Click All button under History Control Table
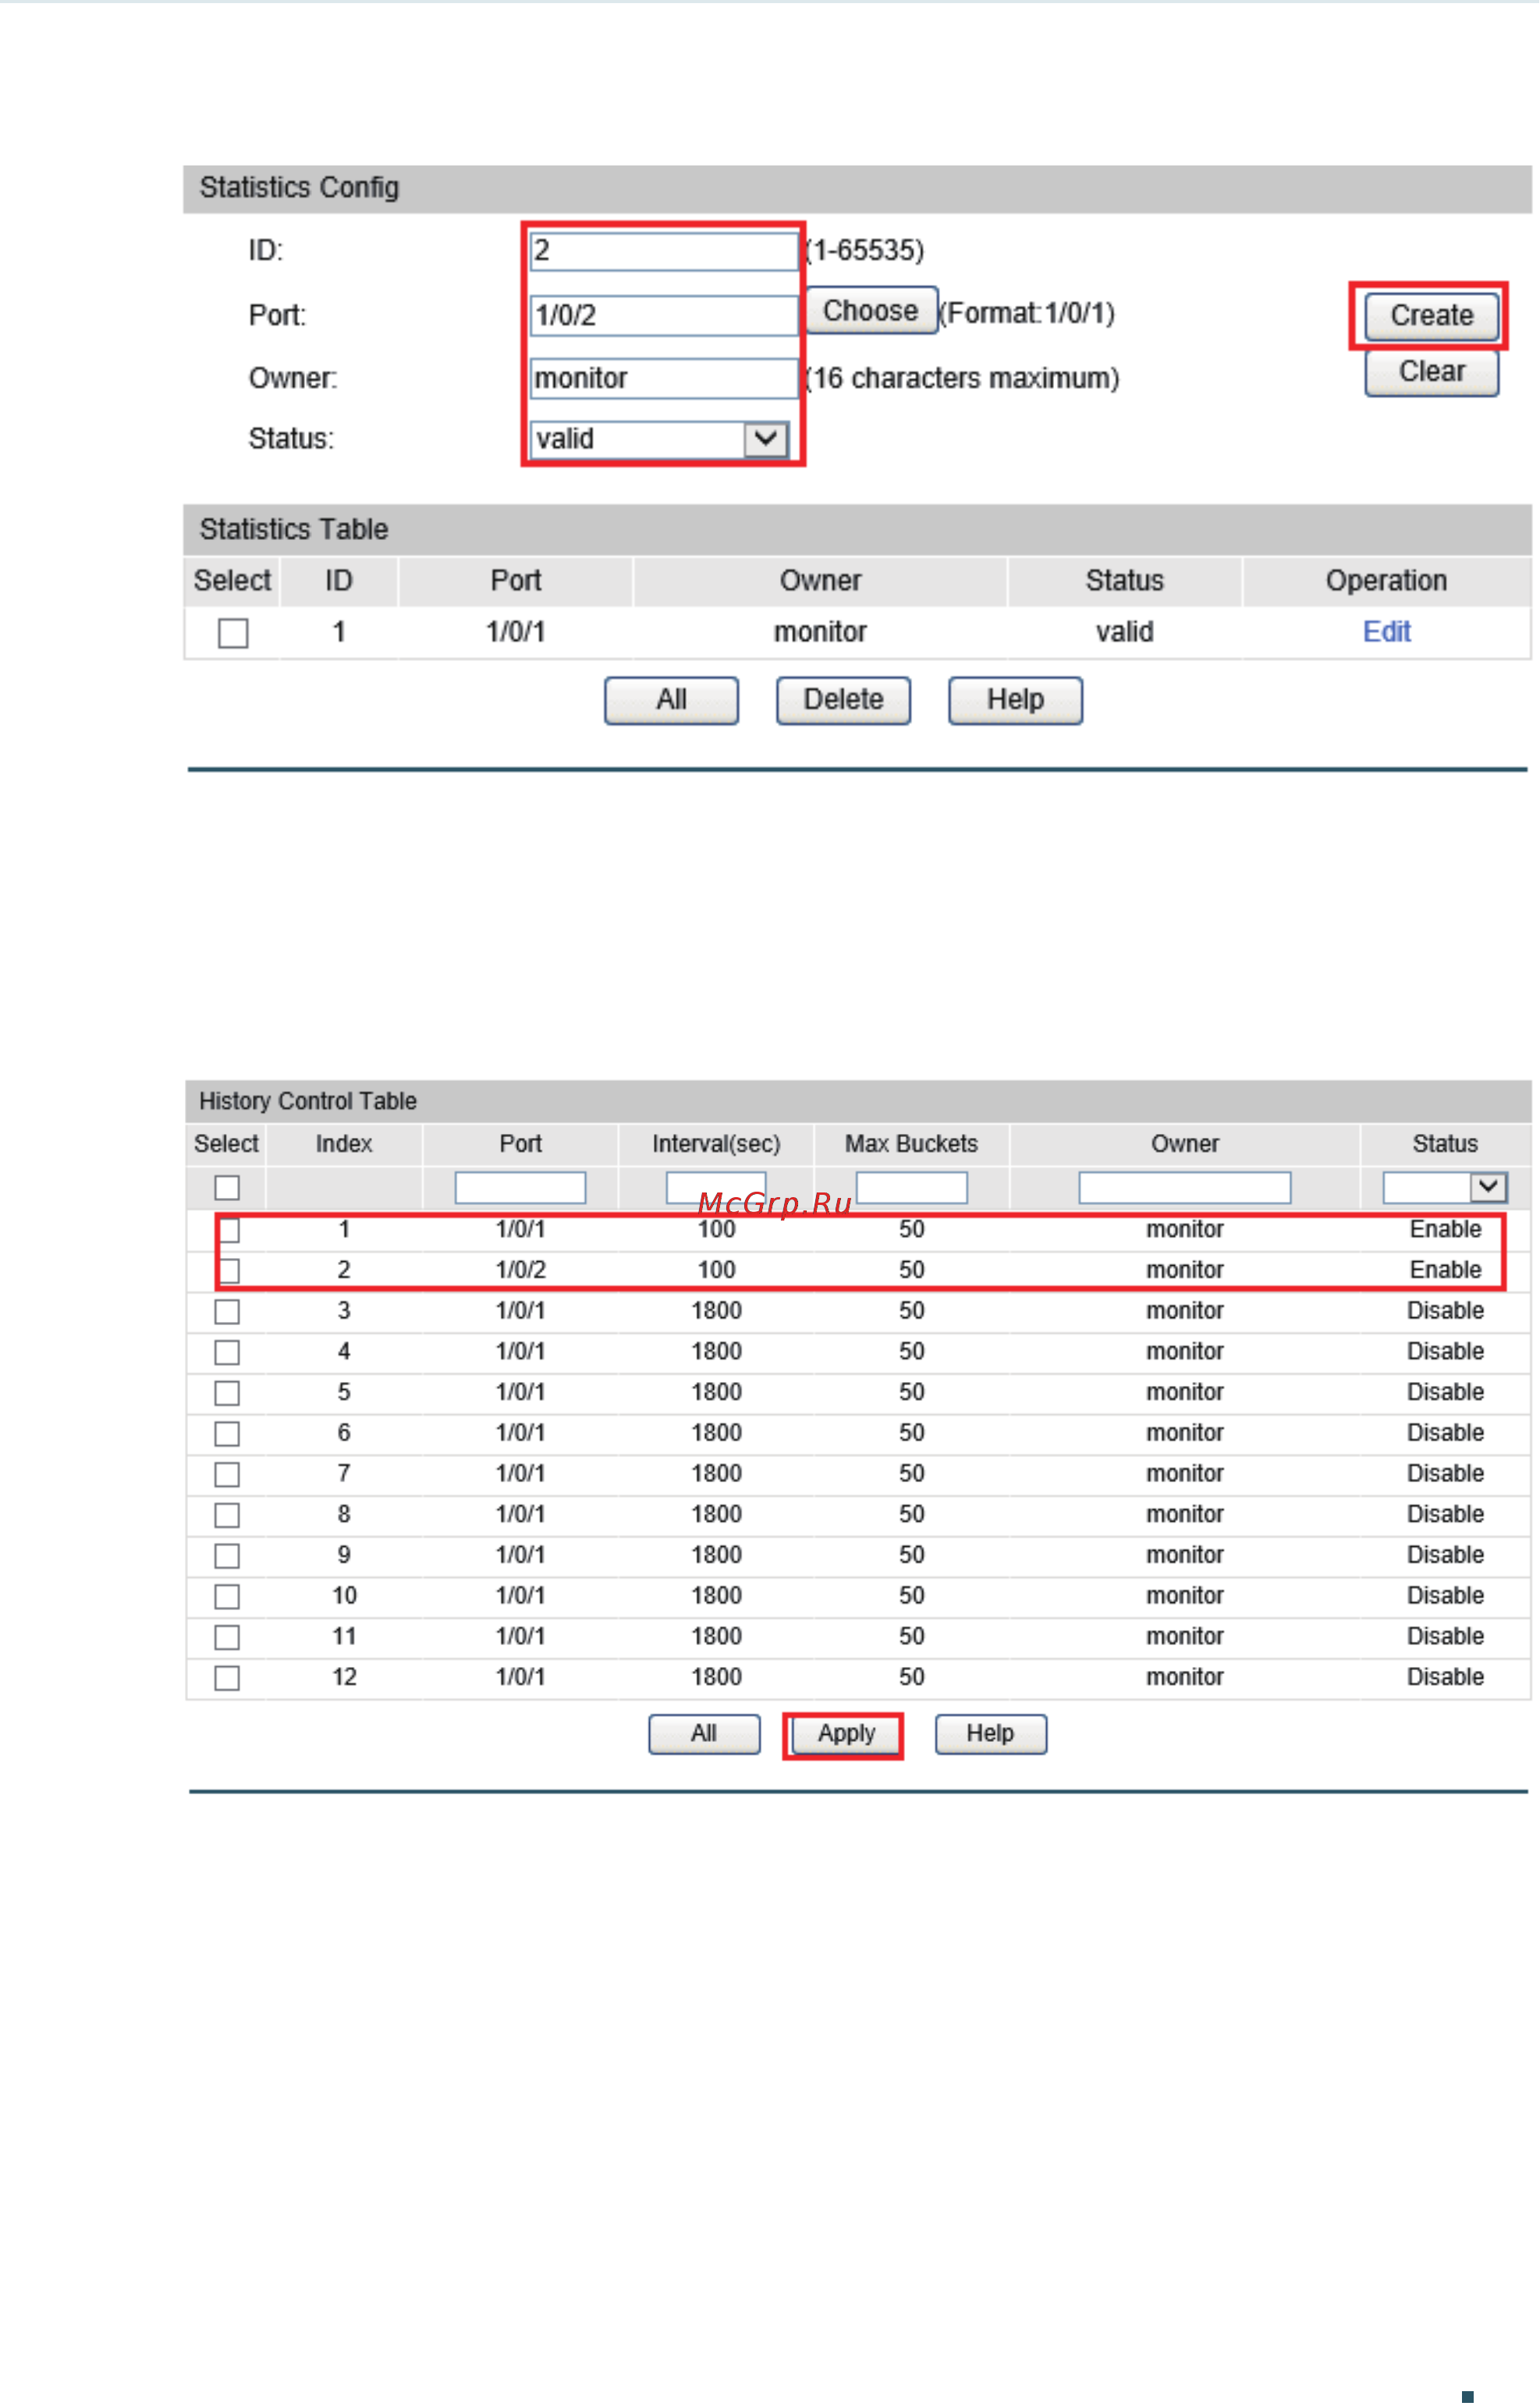Screen dimensions: 1540x2406 tap(704, 1734)
